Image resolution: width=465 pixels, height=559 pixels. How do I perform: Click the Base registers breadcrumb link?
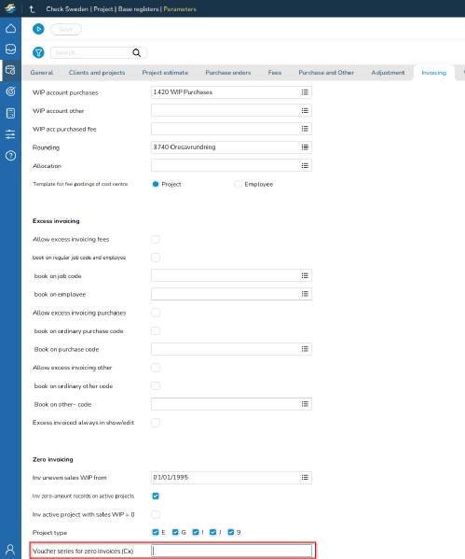139,9
